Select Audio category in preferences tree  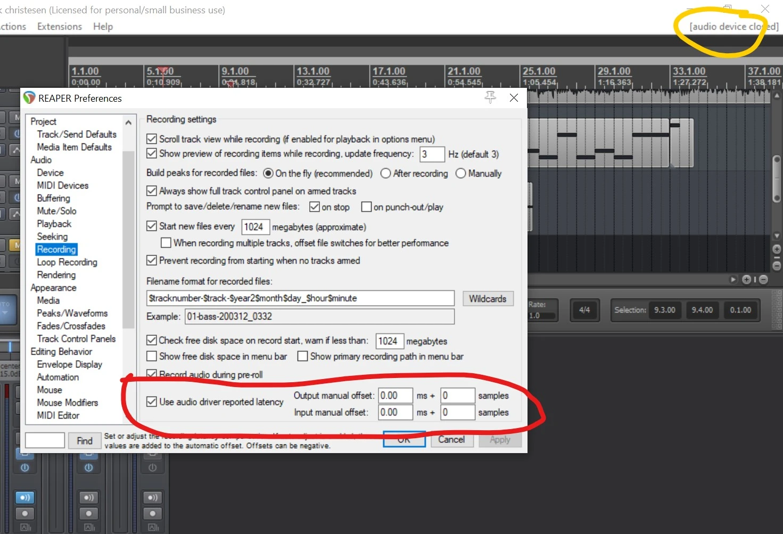click(41, 160)
